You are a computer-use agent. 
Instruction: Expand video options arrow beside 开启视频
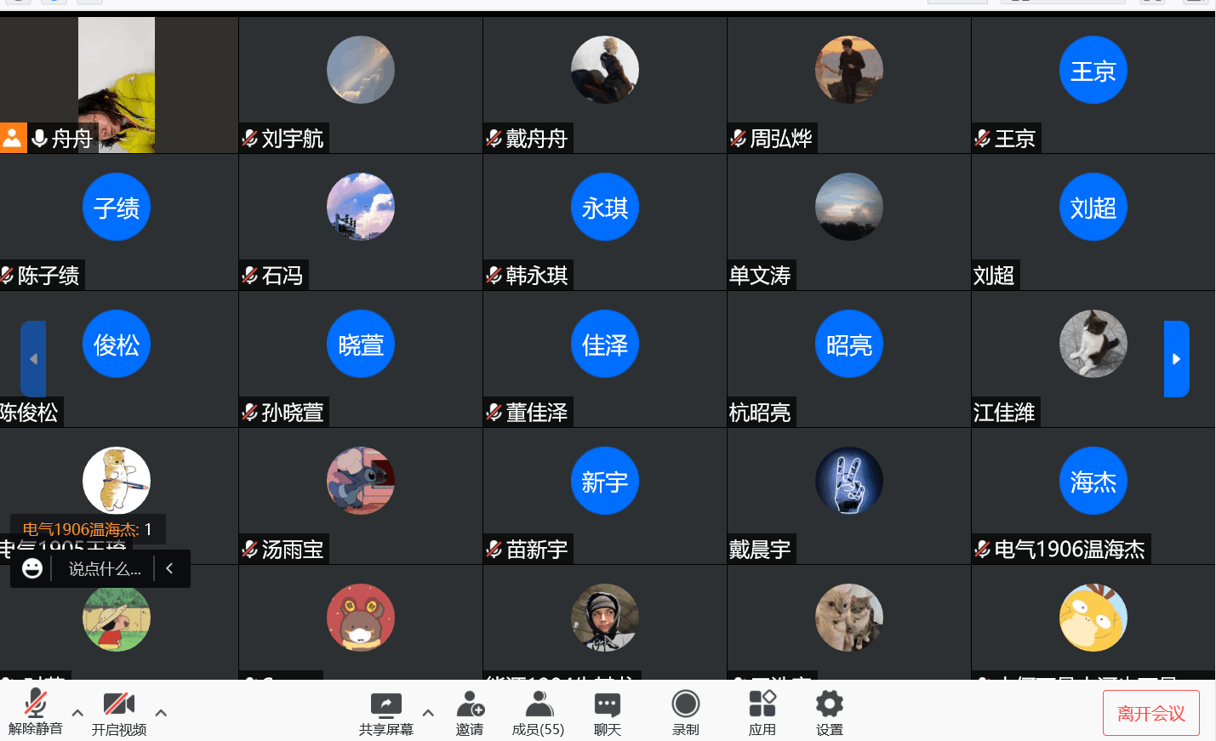161,712
